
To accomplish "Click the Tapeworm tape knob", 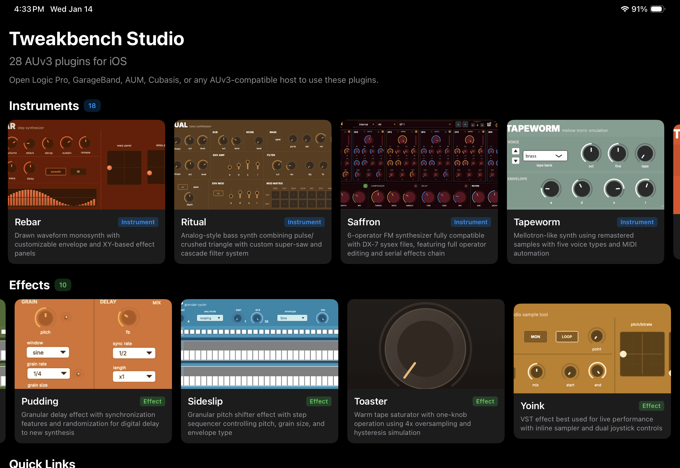I will pyautogui.click(x=645, y=153).
